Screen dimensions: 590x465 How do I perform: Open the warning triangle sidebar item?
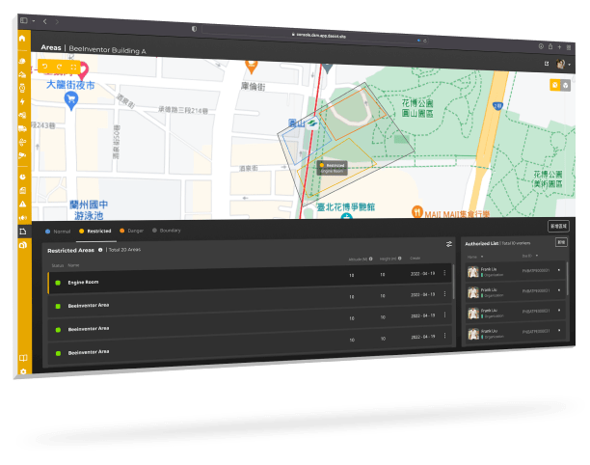[23, 205]
